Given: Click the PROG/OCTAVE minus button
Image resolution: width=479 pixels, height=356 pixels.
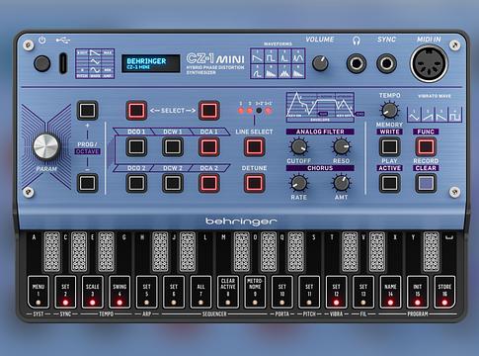Looking at the screenshot, I should [87, 183].
